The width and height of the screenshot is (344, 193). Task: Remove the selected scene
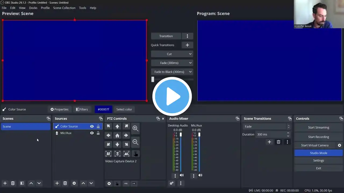click(x=13, y=183)
